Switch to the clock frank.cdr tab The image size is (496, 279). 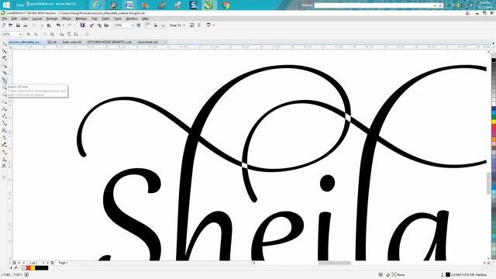tap(148, 42)
